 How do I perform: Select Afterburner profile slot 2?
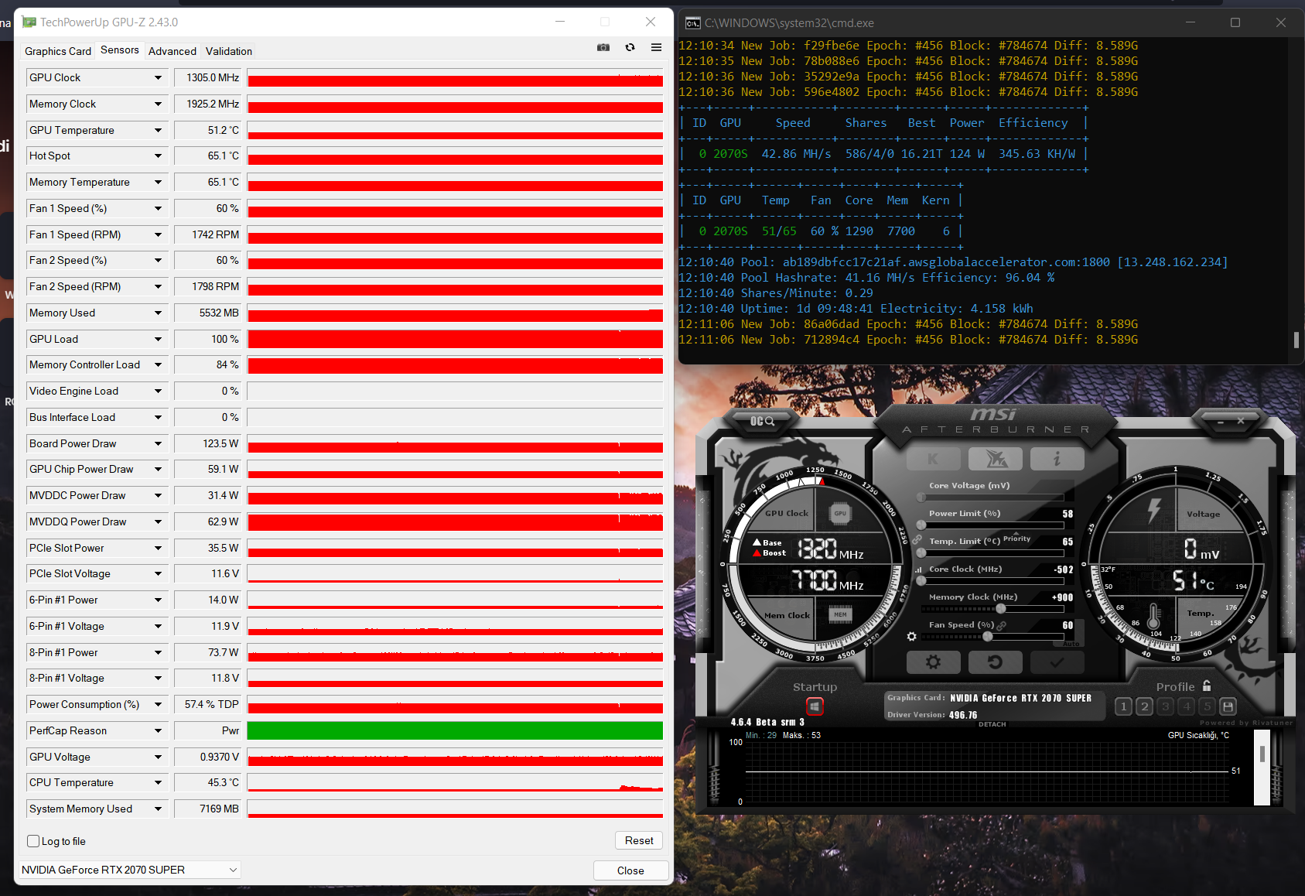[1145, 706]
